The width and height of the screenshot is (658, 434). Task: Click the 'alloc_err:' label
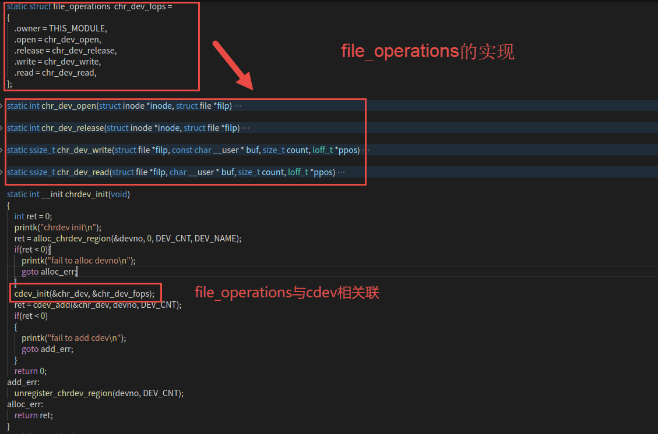tap(25, 405)
